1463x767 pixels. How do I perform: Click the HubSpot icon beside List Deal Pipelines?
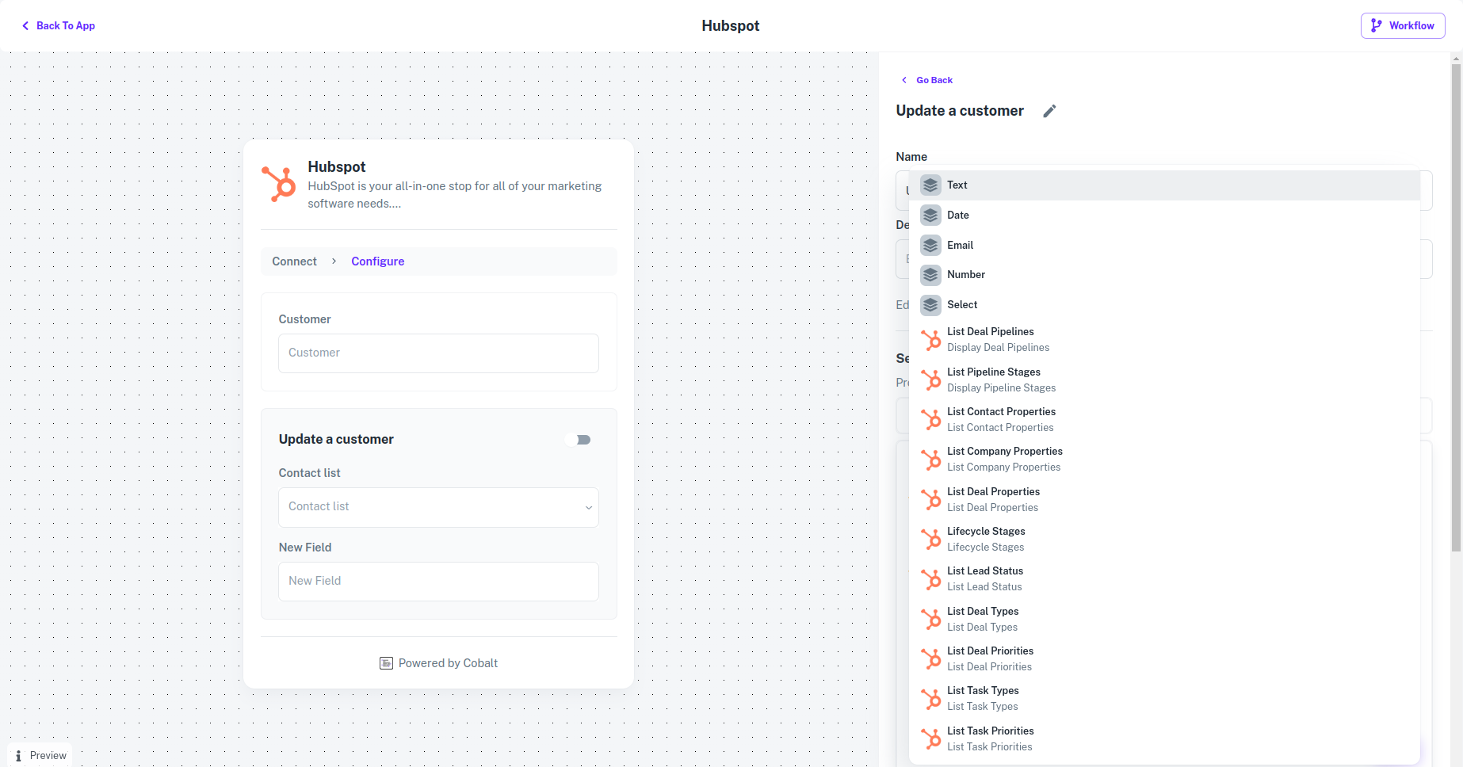[x=931, y=339]
